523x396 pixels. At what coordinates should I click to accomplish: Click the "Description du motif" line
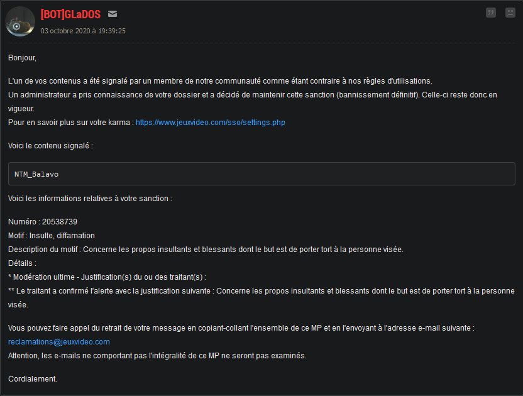pyautogui.click(x=206, y=250)
